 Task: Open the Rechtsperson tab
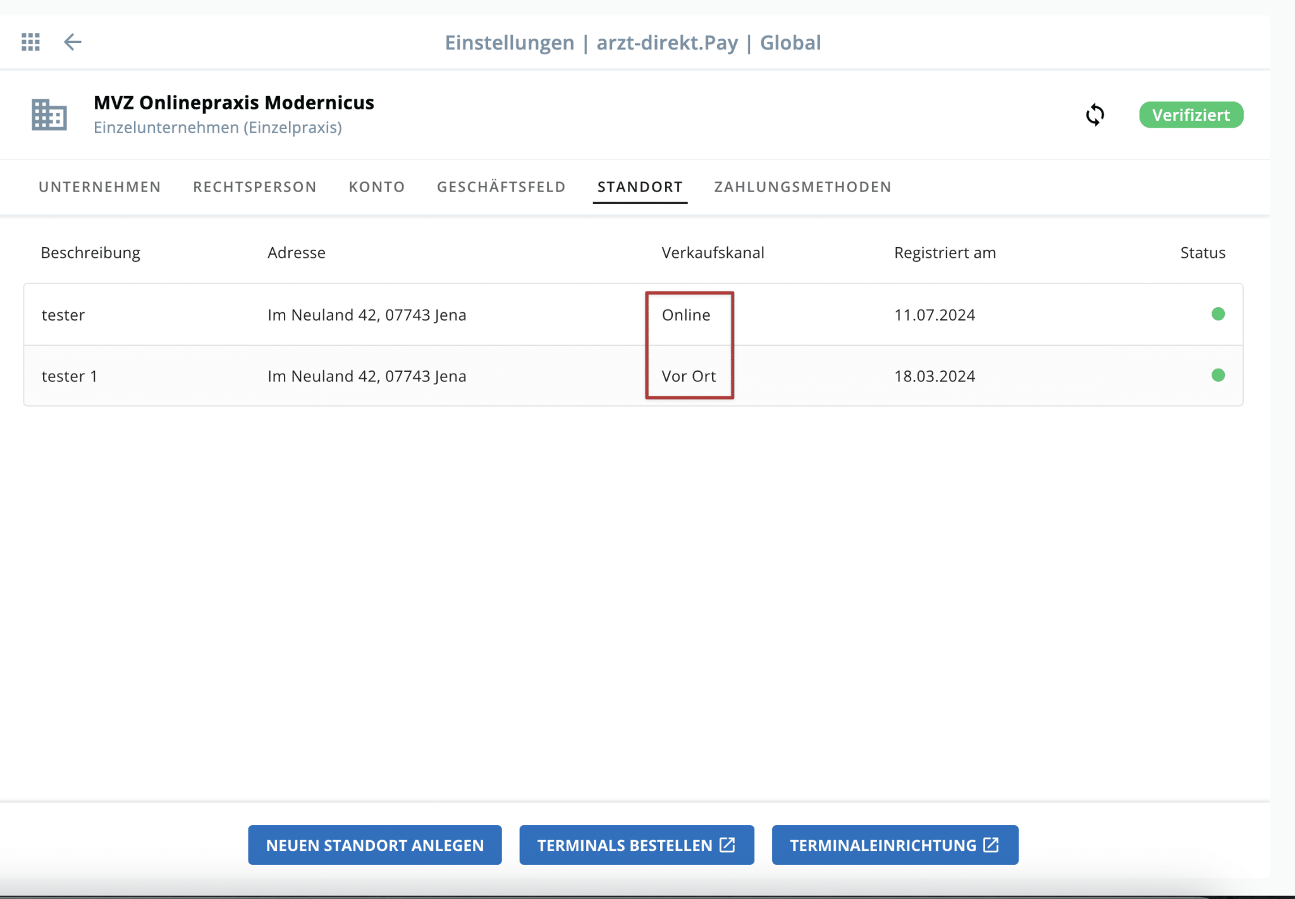pyautogui.click(x=254, y=187)
